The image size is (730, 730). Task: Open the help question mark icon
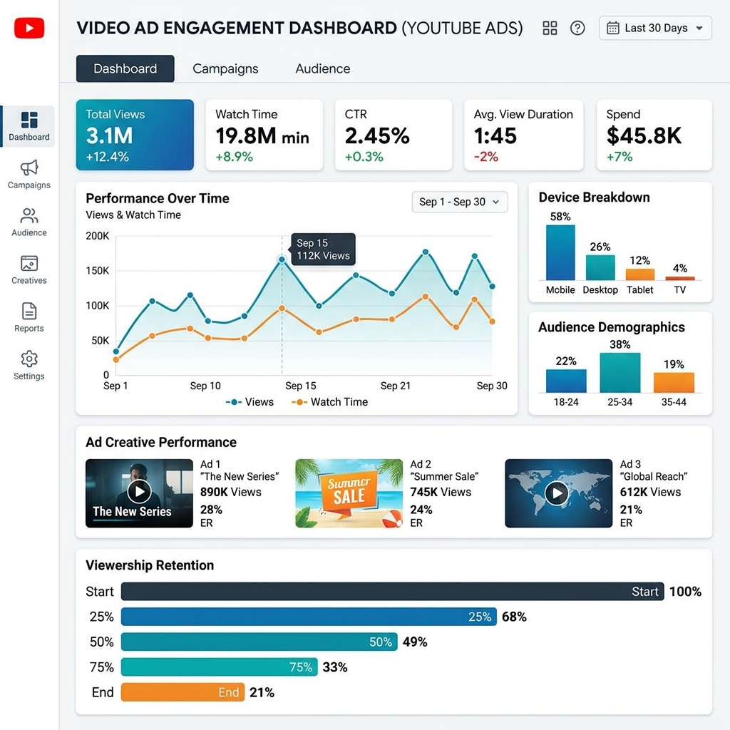577,28
